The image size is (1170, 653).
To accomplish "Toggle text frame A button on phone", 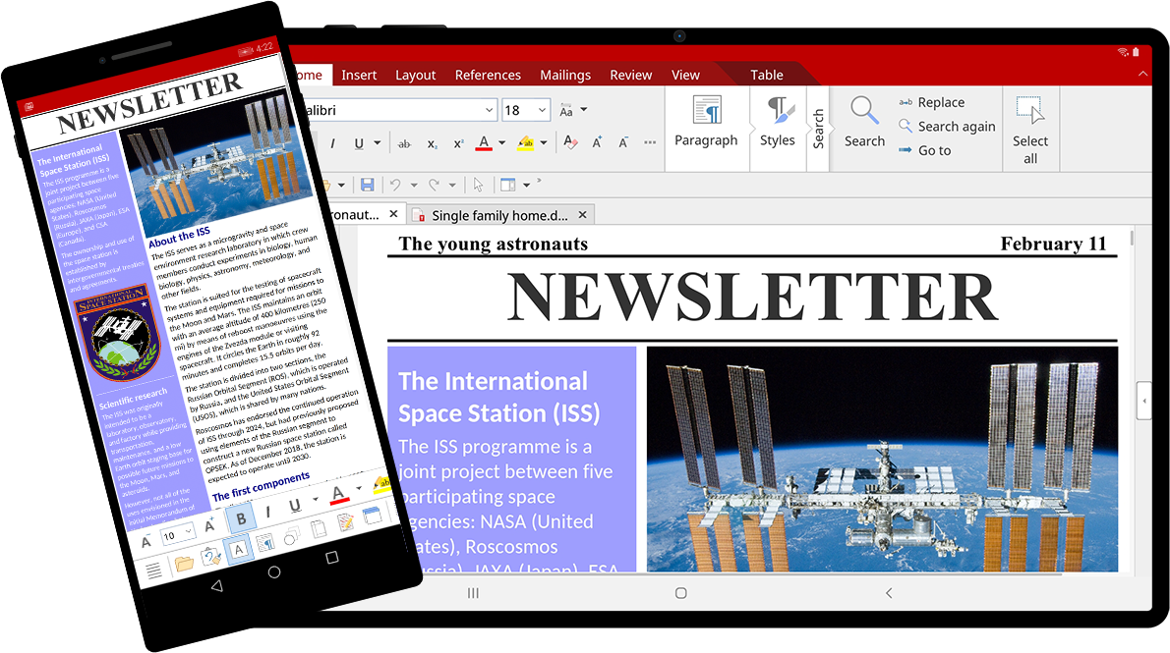I will (x=238, y=549).
